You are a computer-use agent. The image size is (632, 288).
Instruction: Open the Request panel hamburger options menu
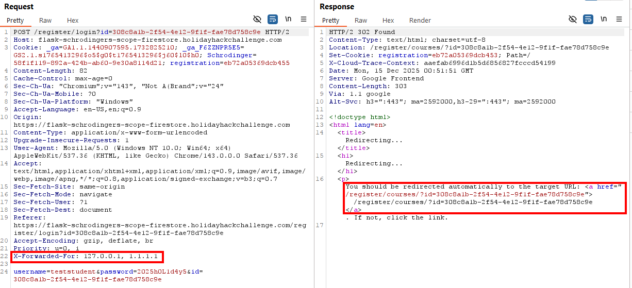(304, 20)
